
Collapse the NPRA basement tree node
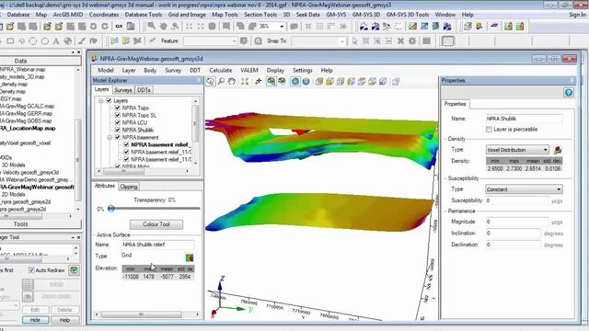click(110, 137)
